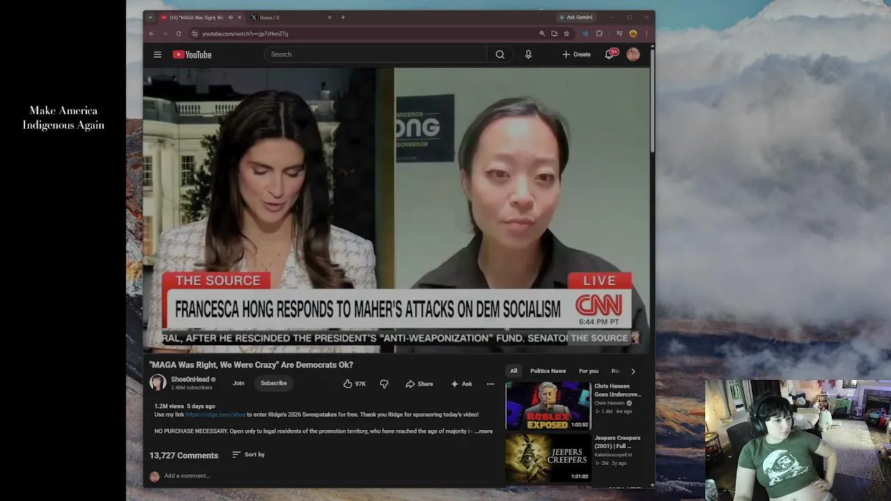Image resolution: width=891 pixels, height=501 pixels.
Task: Open the zoom magnifier icon in address bar
Action: pyautogui.click(x=542, y=33)
